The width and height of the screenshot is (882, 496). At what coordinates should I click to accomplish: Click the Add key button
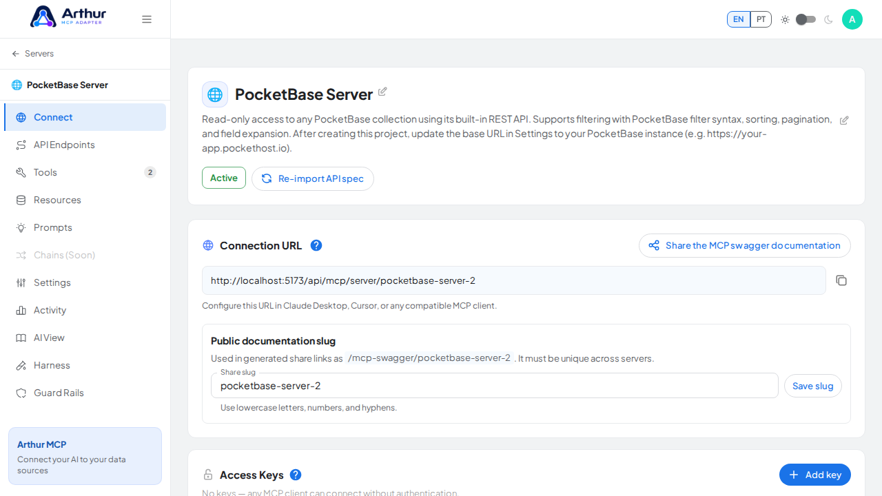pos(815,475)
